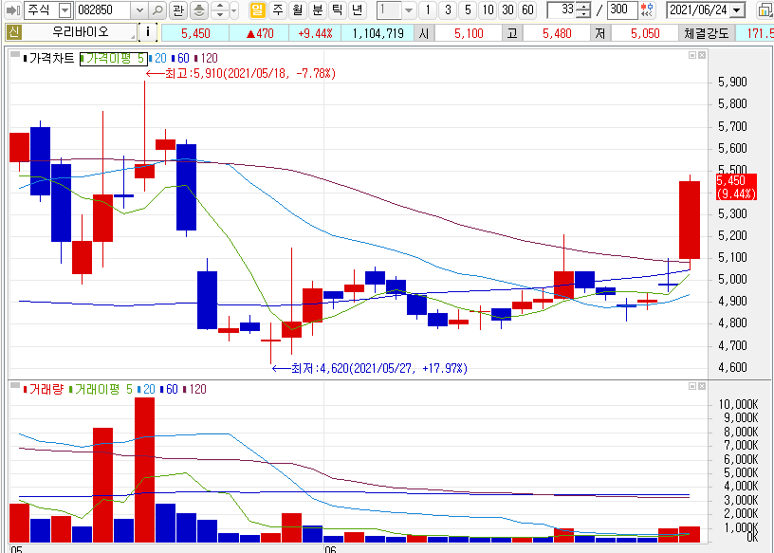Click the 최저:4,620 low annotation
This screenshot has height=553, width=774.
coord(370,368)
